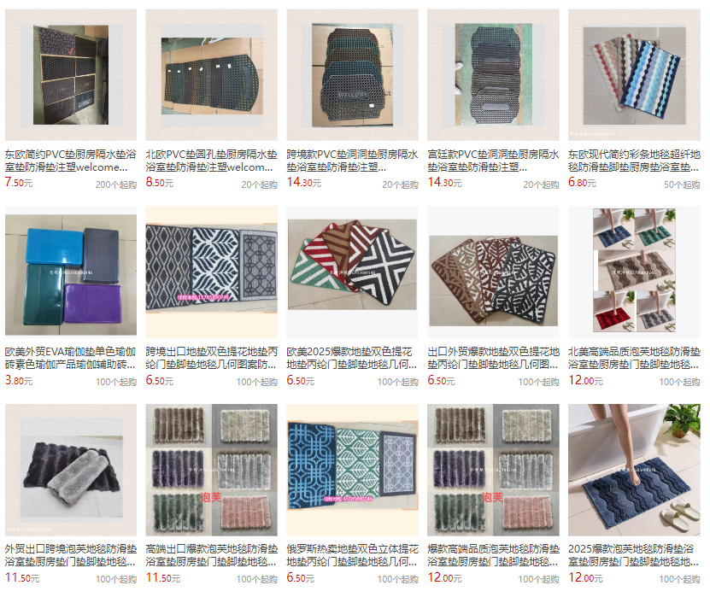Image resolution: width=710 pixels, height=591 pixels.
Task: Click title 欧美外贸EVA瑜伽垫单色瑜伽砖
Action: pos(71,358)
